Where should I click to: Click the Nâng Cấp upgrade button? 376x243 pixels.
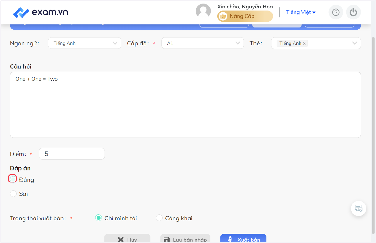245,16
